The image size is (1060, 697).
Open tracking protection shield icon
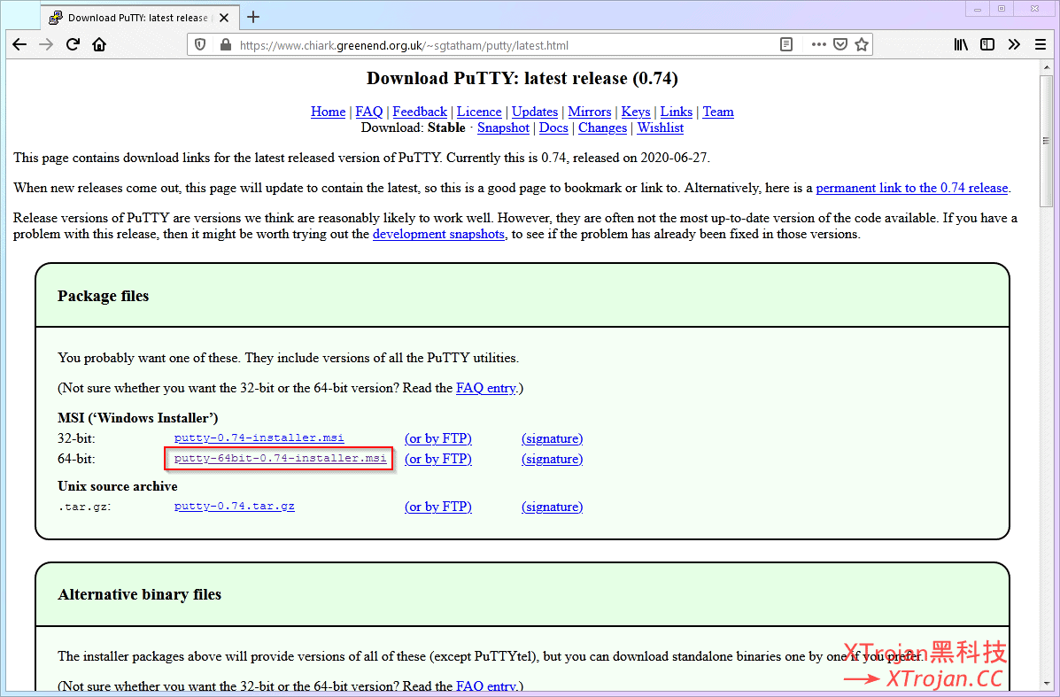point(200,45)
